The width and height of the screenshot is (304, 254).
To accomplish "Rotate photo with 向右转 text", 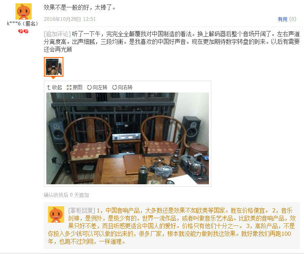I will pyautogui.click(x=125, y=88).
